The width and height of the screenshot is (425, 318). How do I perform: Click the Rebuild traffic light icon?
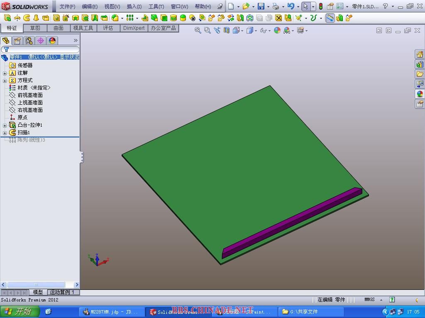coord(320,6)
